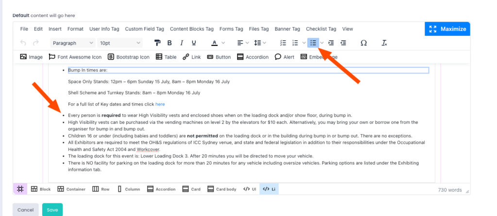Click the format painter icon
Screen dimensions: 497x216
click(157, 43)
